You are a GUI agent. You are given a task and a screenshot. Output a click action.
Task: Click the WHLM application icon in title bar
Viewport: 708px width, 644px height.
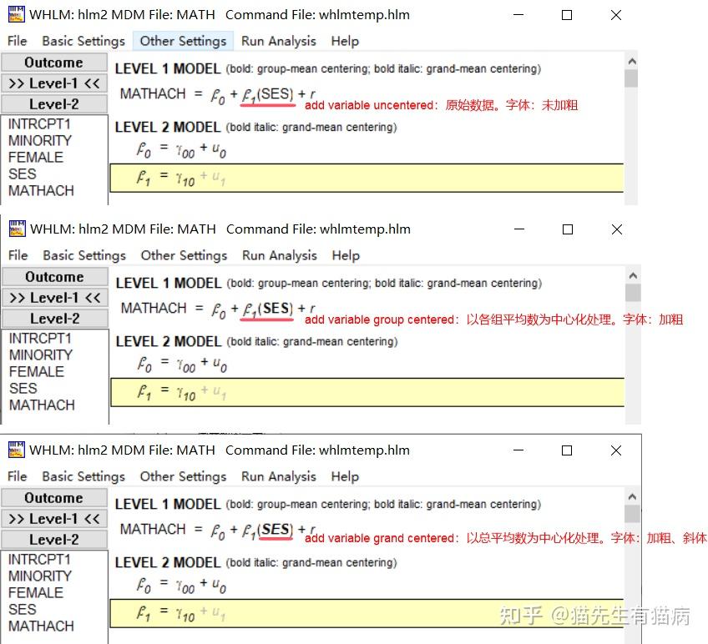tap(15, 14)
